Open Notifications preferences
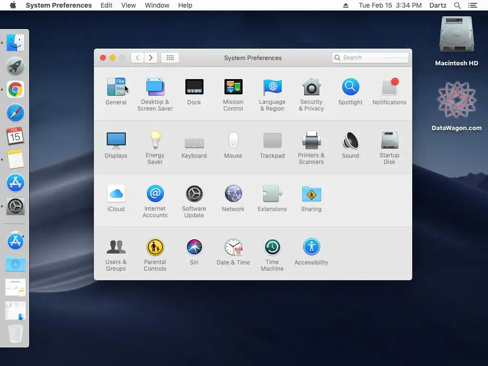Viewport: 488px width, 366px height. coord(389,91)
